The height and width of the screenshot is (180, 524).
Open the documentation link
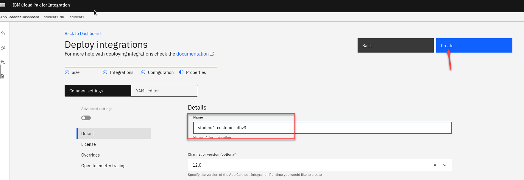[192, 54]
